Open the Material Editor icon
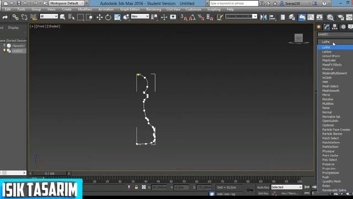The image size is (353, 199). click(x=330, y=17)
